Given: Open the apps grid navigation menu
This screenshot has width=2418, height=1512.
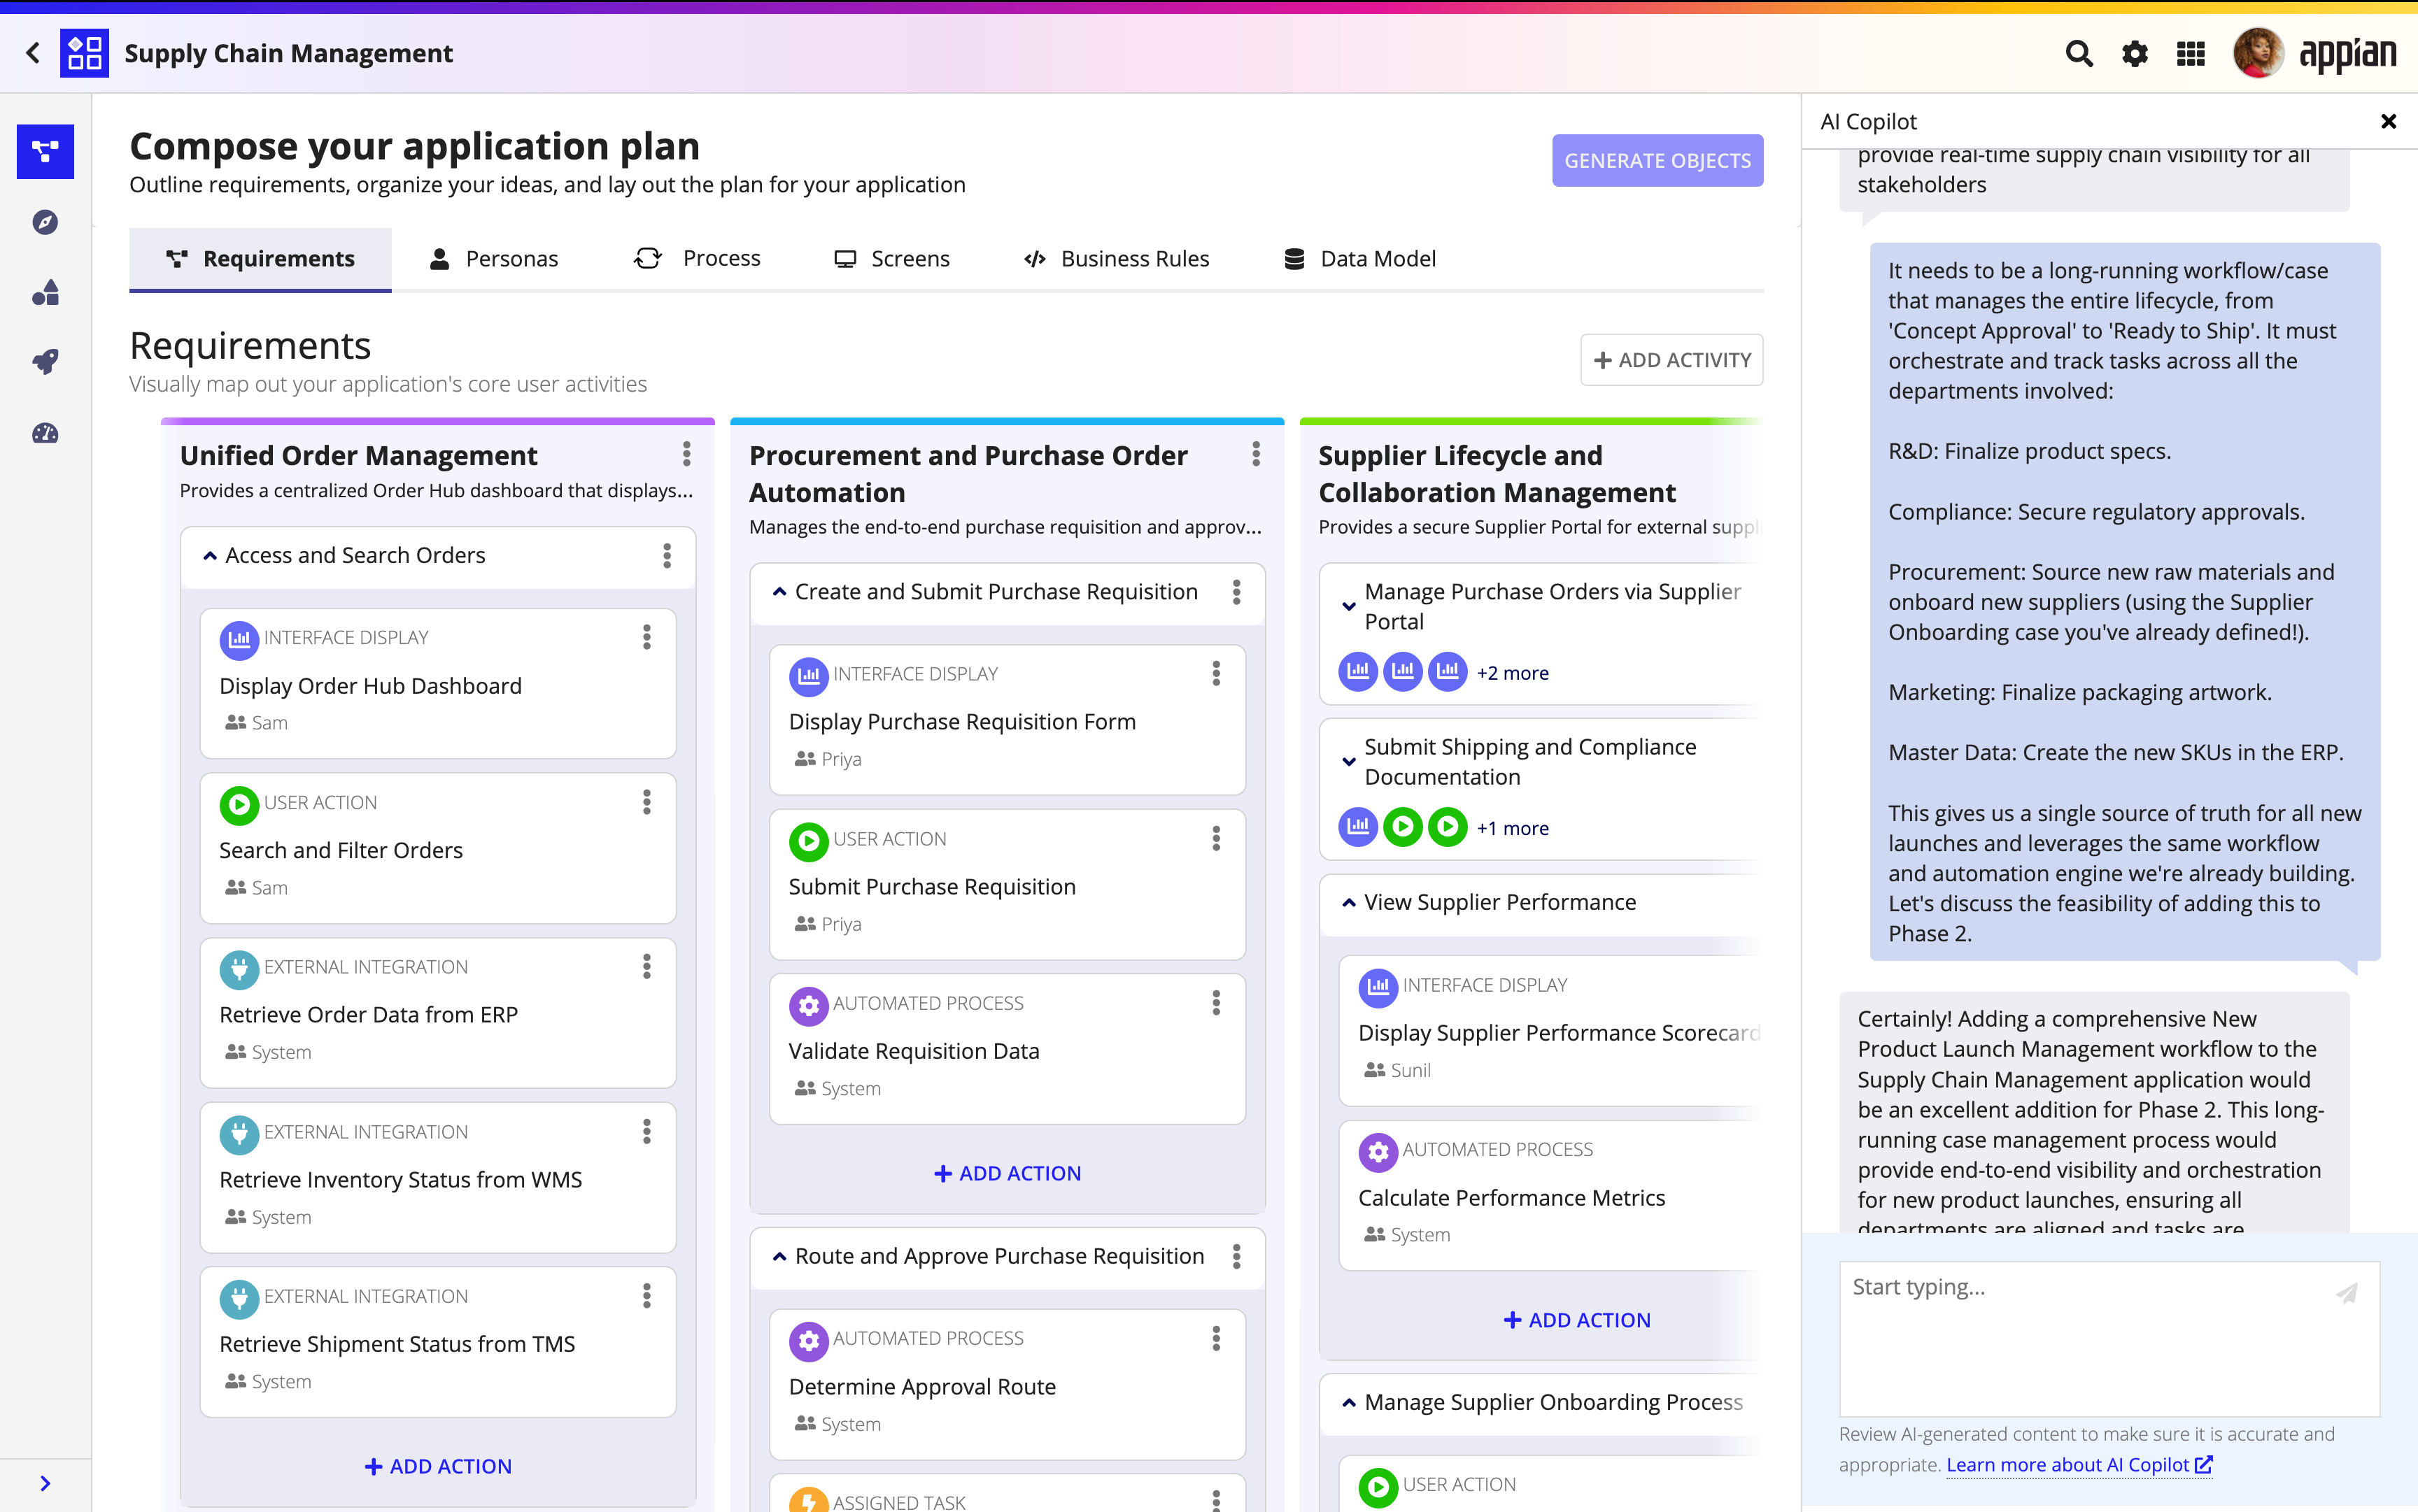Looking at the screenshot, I should pyautogui.click(x=2190, y=54).
